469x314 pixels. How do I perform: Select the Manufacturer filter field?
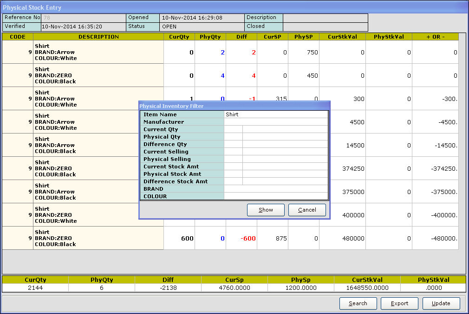(x=276, y=122)
